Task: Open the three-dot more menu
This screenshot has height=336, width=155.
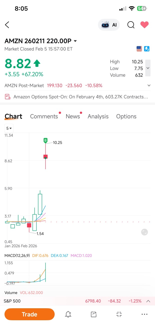Action: click(x=145, y=314)
